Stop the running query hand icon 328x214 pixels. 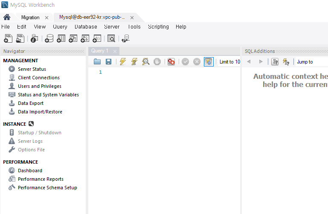click(157, 62)
